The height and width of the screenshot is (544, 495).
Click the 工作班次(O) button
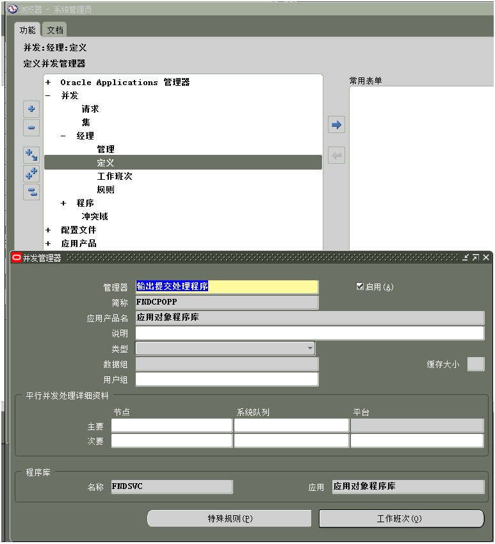[402, 518]
